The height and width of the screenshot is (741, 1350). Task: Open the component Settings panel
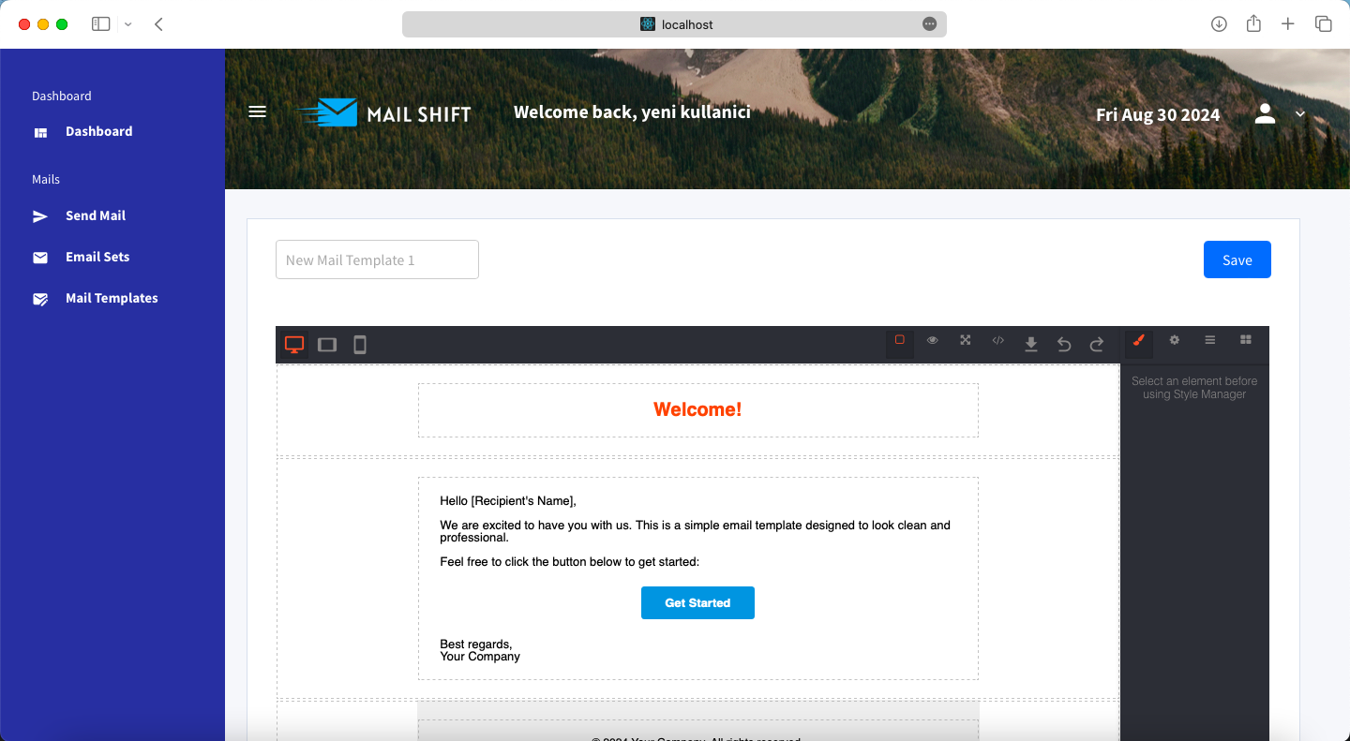(1174, 341)
